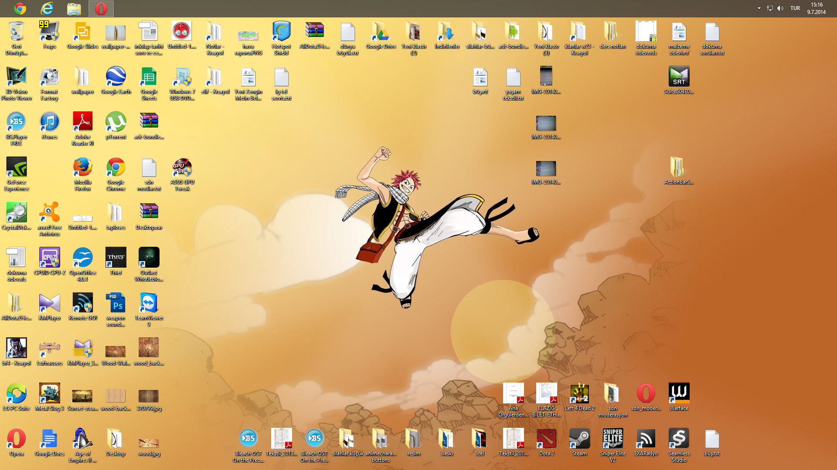Open ASUS GPU Tweak
This screenshot has height=470, width=837.
(182, 174)
